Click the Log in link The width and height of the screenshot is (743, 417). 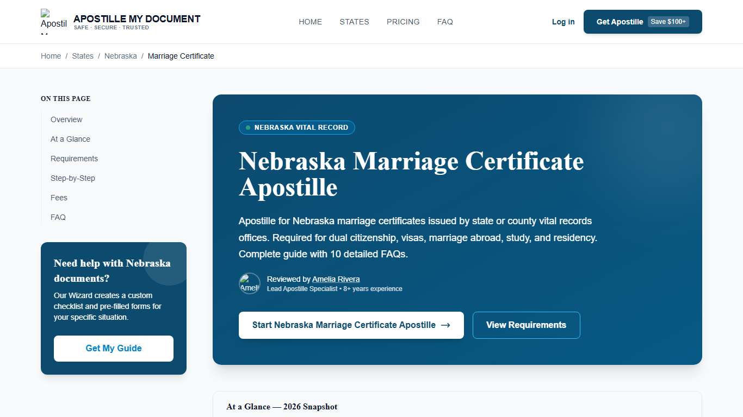tap(563, 22)
